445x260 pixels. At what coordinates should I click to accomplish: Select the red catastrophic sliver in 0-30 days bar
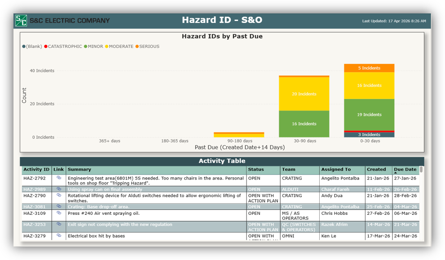(x=369, y=132)
